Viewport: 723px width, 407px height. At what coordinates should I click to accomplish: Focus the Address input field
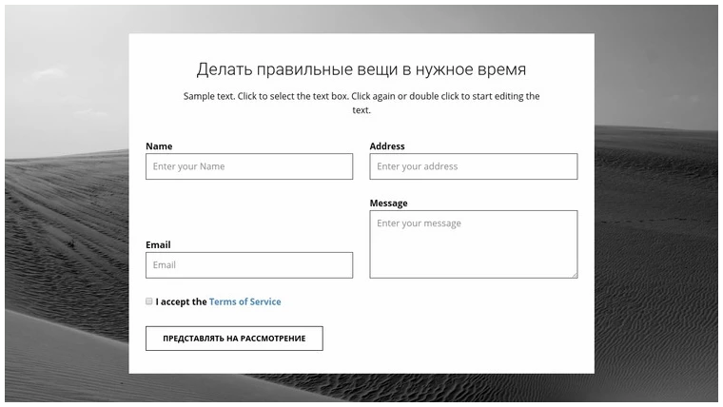tap(474, 166)
